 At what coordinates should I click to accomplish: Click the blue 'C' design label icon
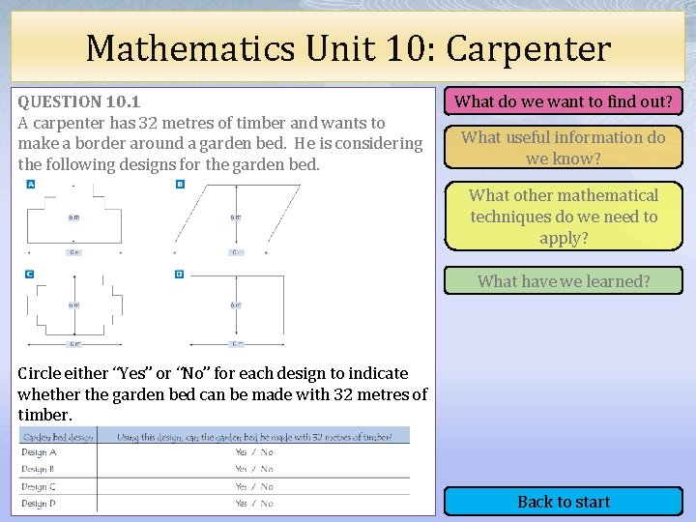29,274
